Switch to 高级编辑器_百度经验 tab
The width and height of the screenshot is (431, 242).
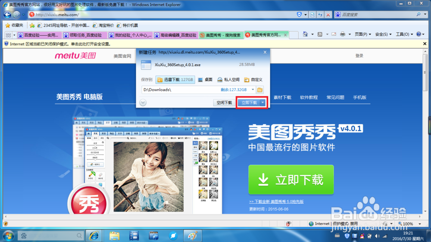tap(175, 35)
